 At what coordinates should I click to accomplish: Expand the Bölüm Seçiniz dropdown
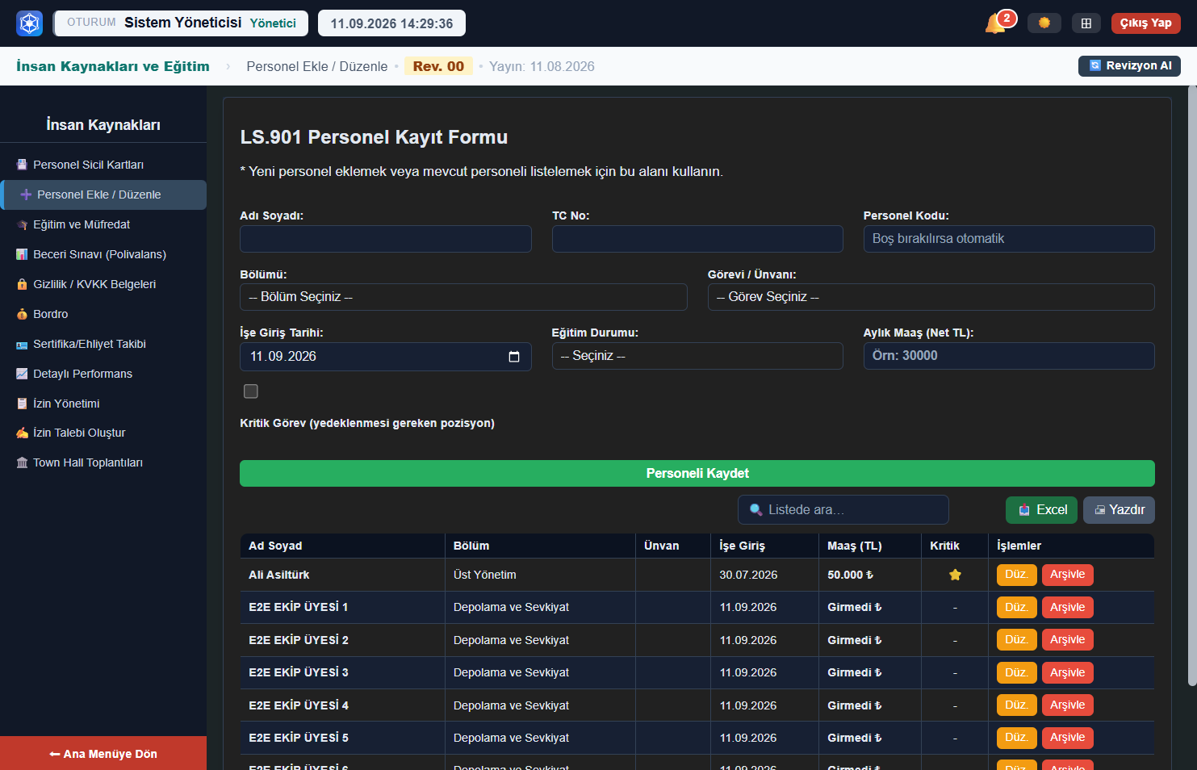click(x=463, y=297)
